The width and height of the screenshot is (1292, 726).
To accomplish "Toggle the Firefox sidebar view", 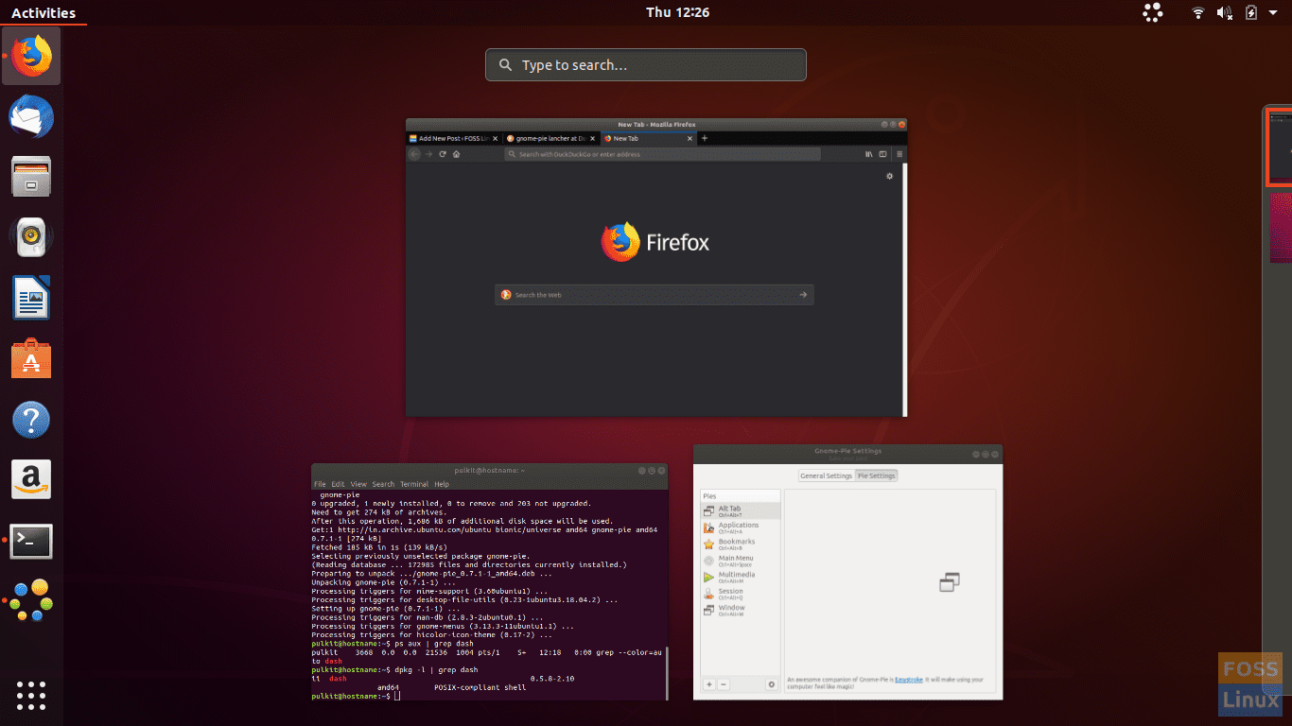I will pyautogui.click(x=883, y=154).
